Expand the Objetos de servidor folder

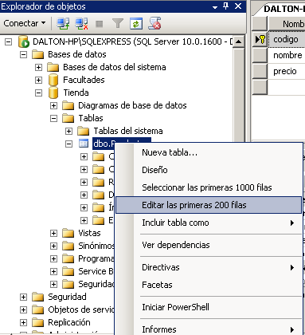click(24, 309)
